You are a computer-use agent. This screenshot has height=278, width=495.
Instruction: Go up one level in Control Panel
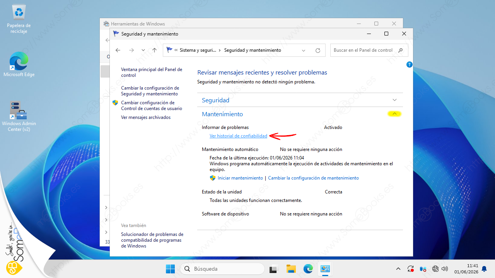click(155, 50)
